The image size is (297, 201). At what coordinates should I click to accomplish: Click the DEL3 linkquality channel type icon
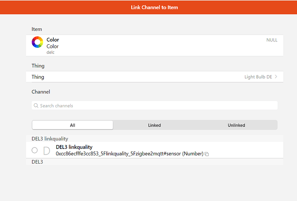pos(47,150)
